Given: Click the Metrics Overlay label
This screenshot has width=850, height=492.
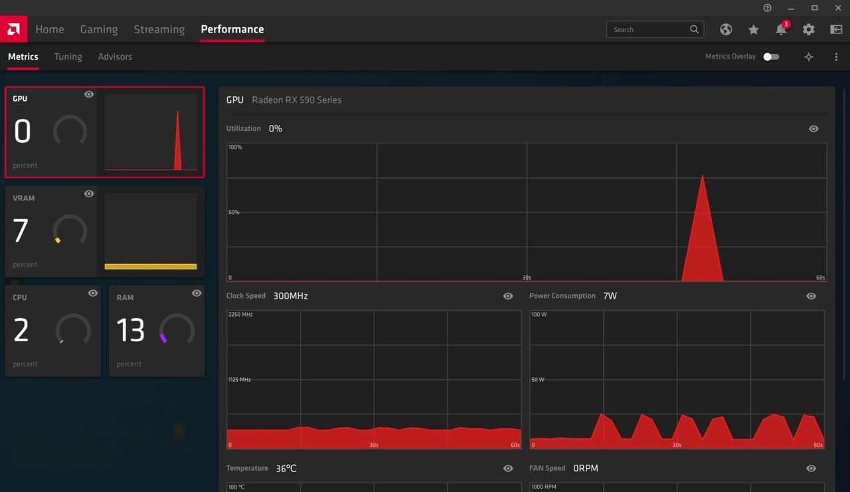Looking at the screenshot, I should [x=730, y=56].
